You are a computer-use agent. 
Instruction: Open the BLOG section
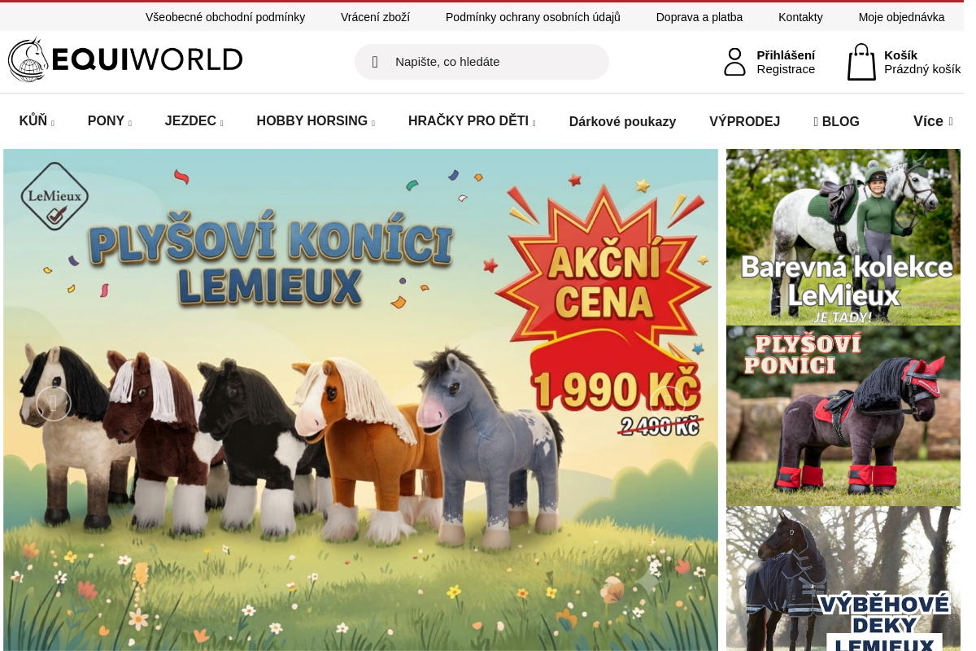(836, 121)
